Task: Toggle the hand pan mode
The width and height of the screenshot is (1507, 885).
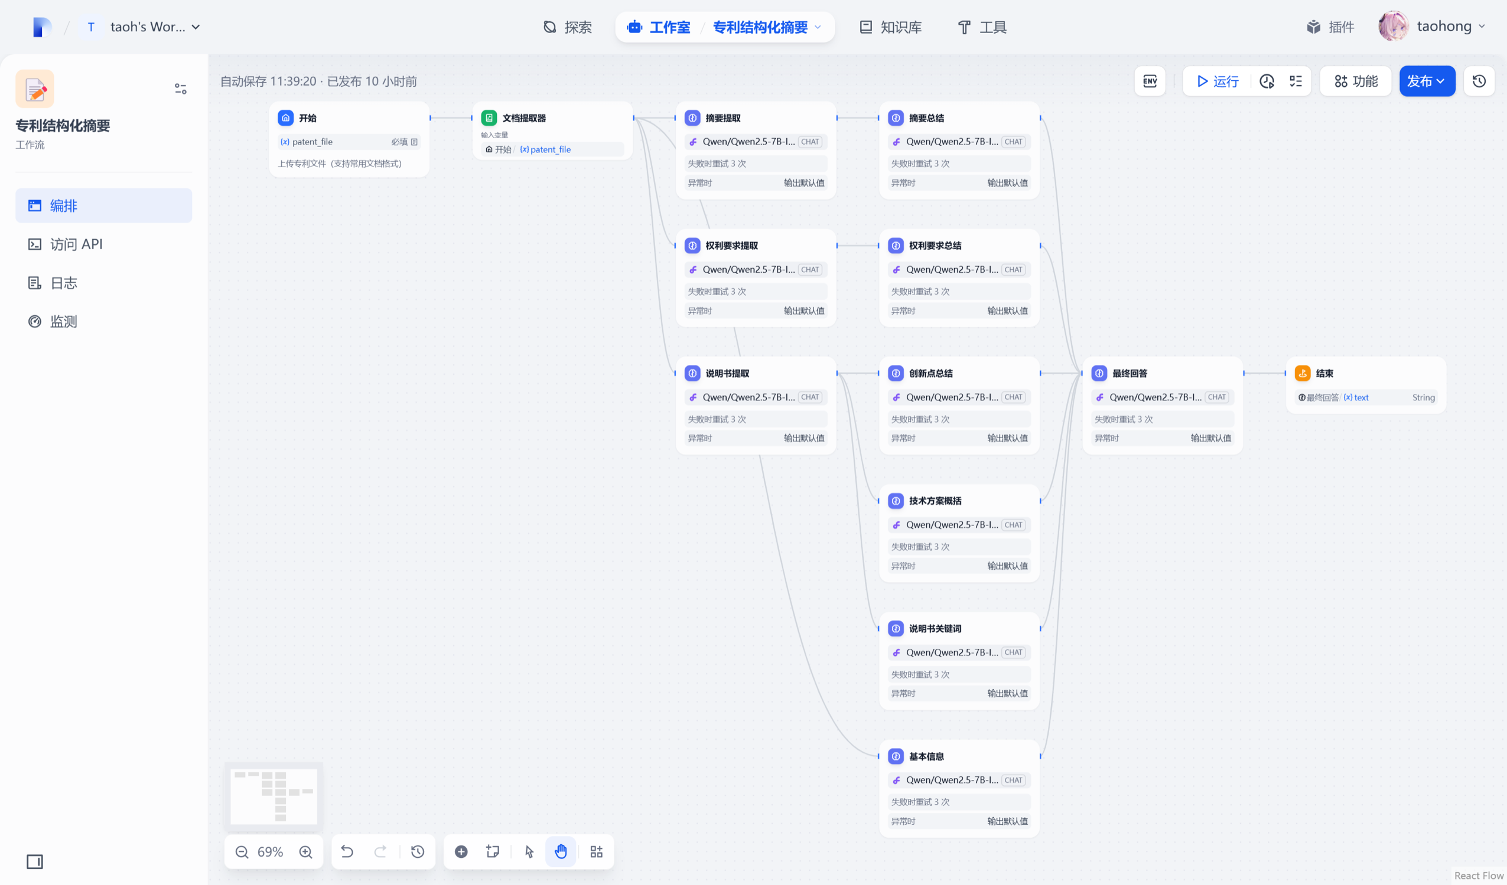Action: point(561,851)
